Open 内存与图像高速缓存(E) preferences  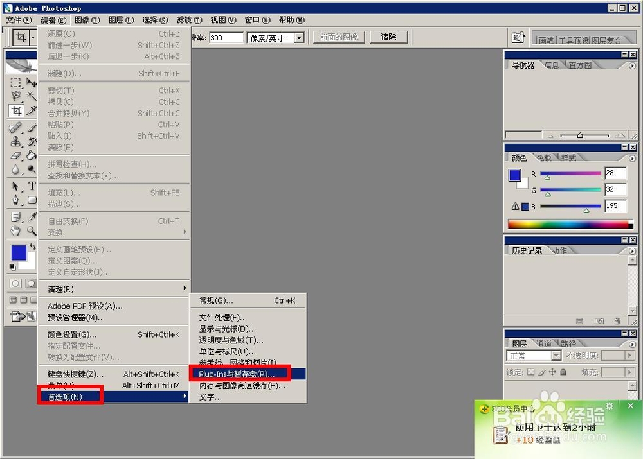[248, 386]
